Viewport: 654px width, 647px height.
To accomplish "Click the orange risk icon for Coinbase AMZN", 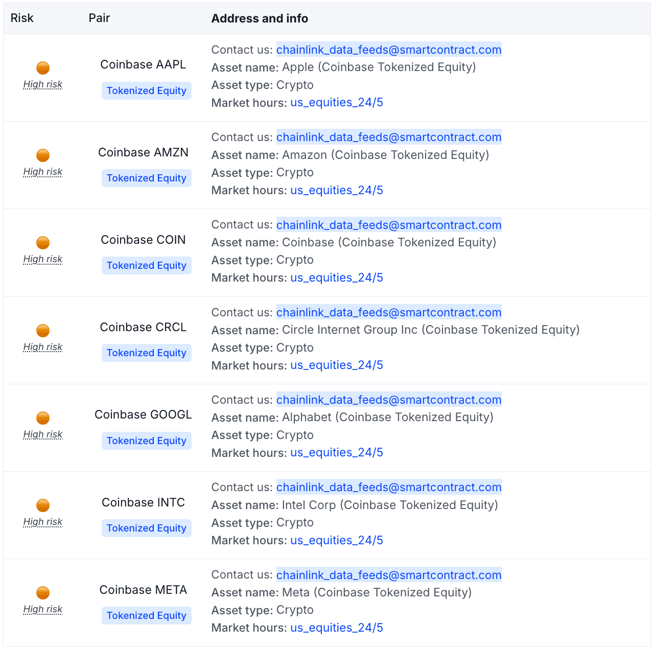I will (x=43, y=155).
